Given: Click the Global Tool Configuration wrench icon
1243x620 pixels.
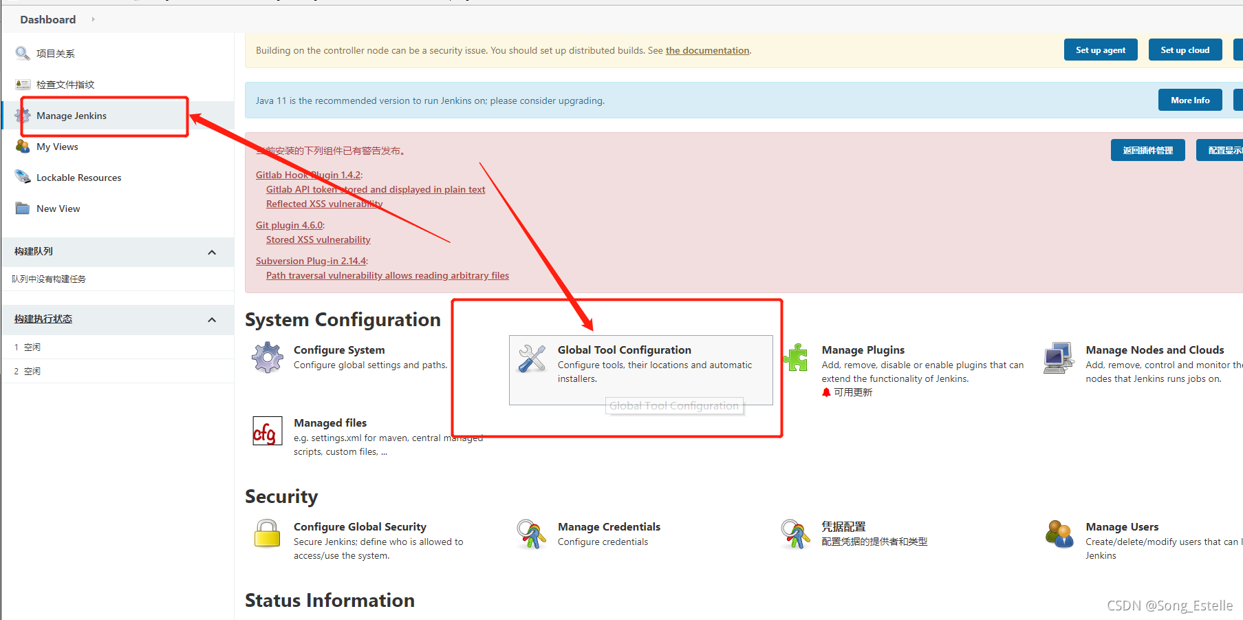Looking at the screenshot, I should pyautogui.click(x=532, y=358).
